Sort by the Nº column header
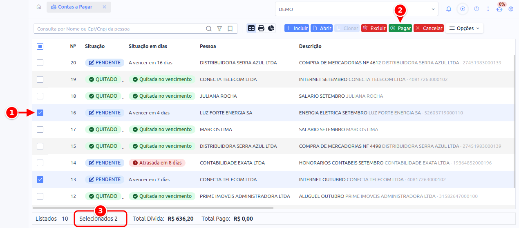This screenshot has height=228, width=519. 73,46
